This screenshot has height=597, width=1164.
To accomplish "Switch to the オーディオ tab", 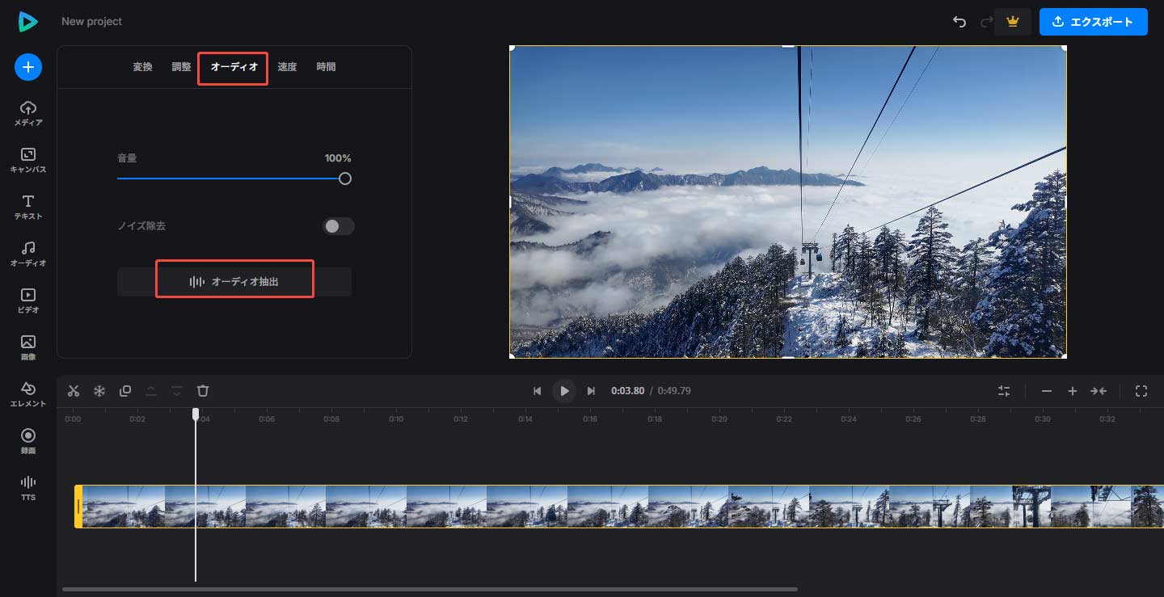I will 234,67.
